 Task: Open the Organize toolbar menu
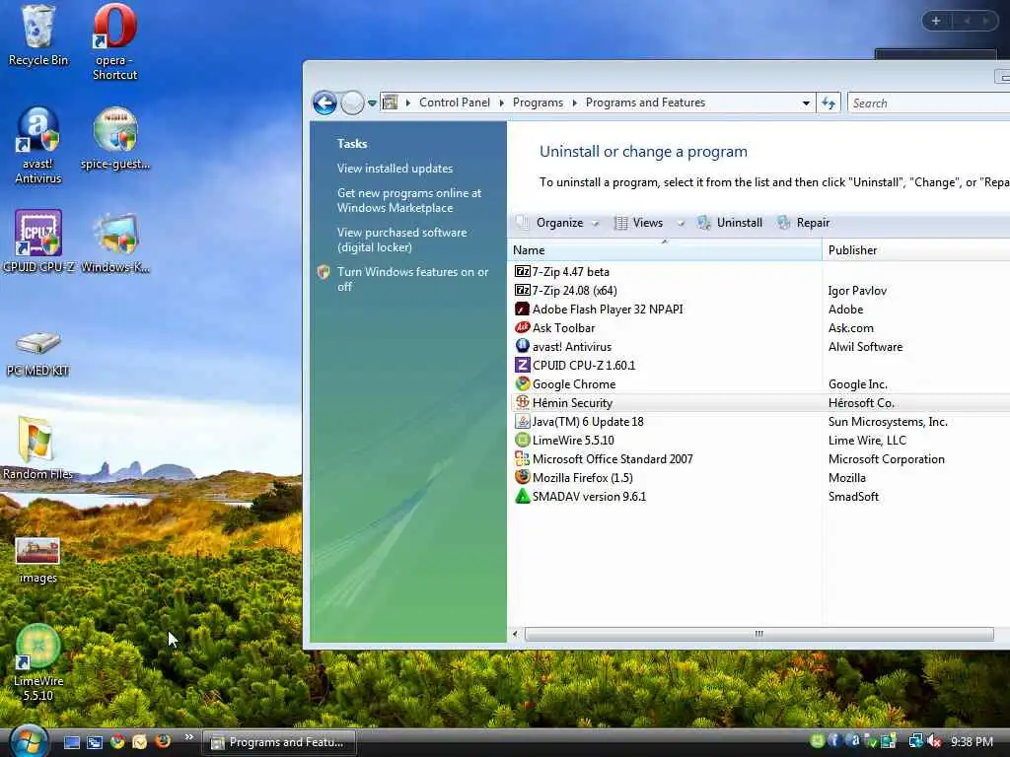(x=558, y=223)
